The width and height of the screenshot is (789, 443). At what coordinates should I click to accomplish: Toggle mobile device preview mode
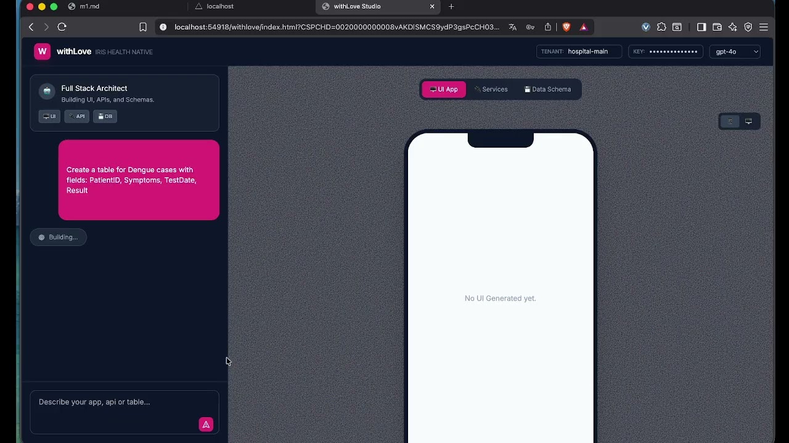pyautogui.click(x=730, y=121)
